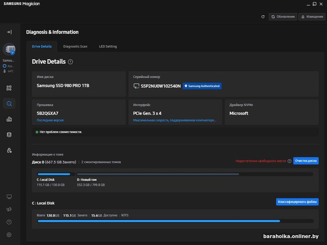This screenshot has height=245, width=327.
Task: Switch to the Diagnostic Scan tab
Action: point(75,46)
